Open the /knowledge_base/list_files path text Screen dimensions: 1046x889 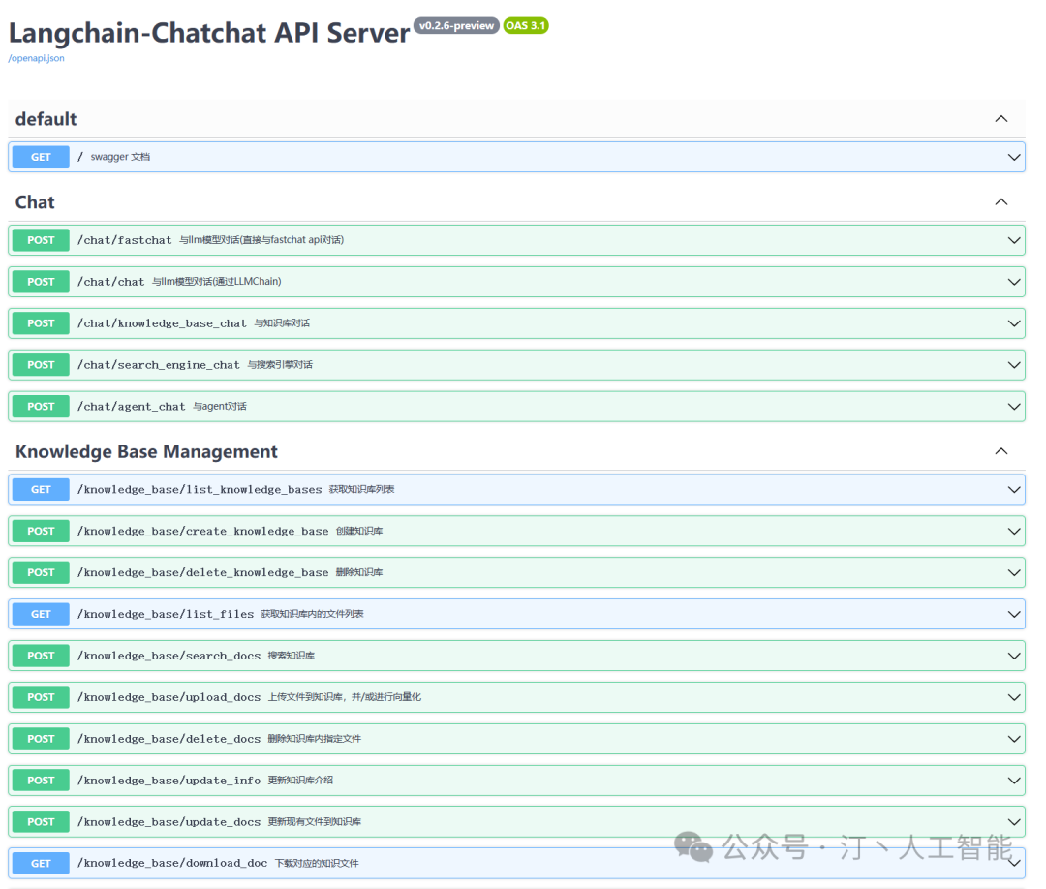tap(166, 614)
